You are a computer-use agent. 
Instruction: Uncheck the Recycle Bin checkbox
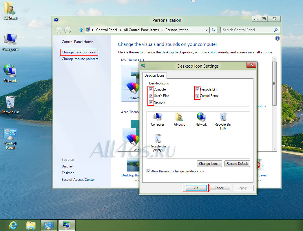coord(197,89)
